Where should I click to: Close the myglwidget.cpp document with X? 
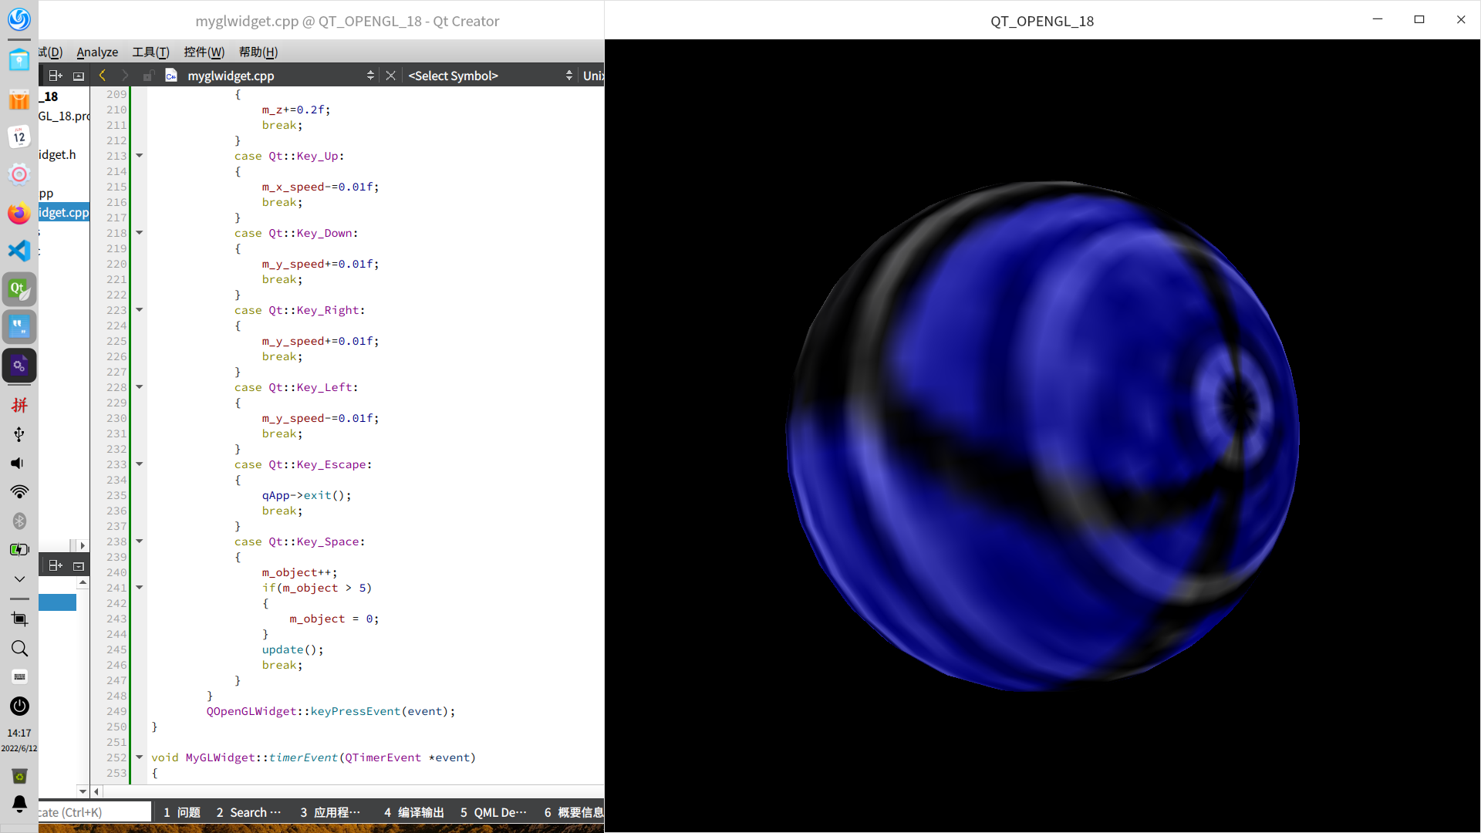pyautogui.click(x=390, y=76)
